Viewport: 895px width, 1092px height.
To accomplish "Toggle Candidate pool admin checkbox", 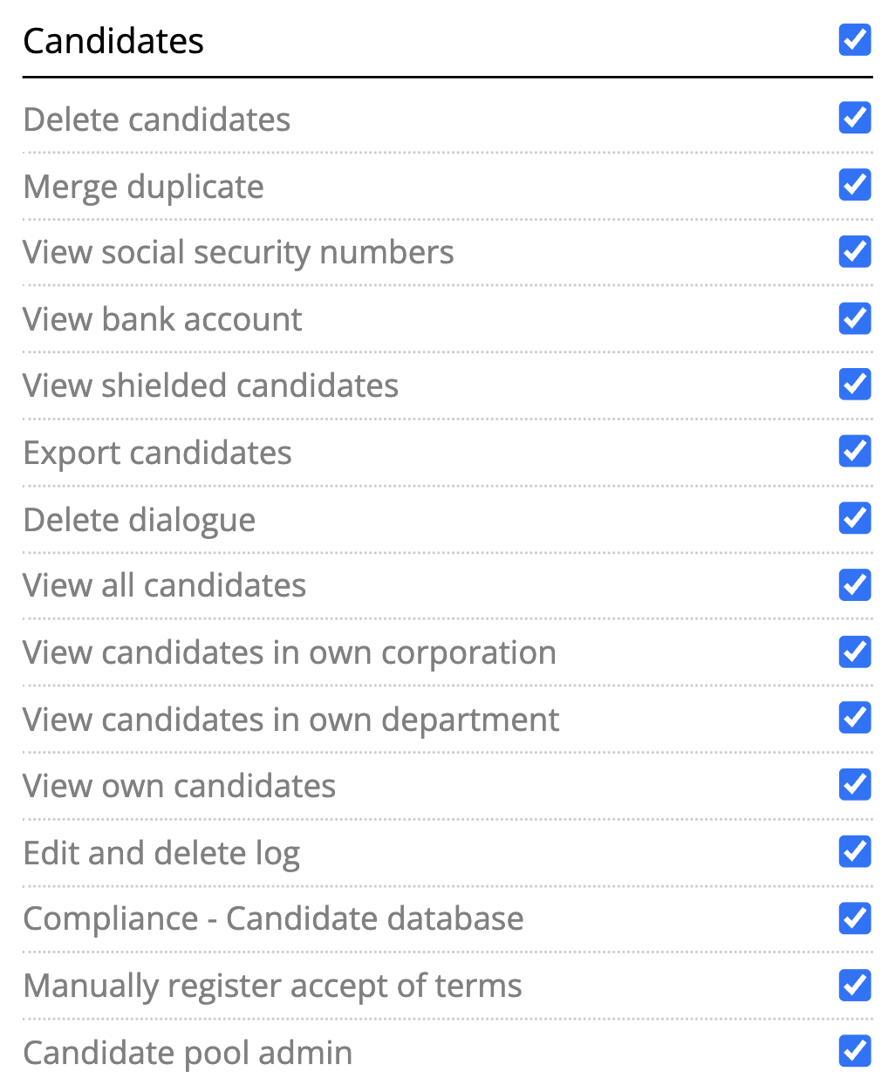I will tap(854, 1051).
